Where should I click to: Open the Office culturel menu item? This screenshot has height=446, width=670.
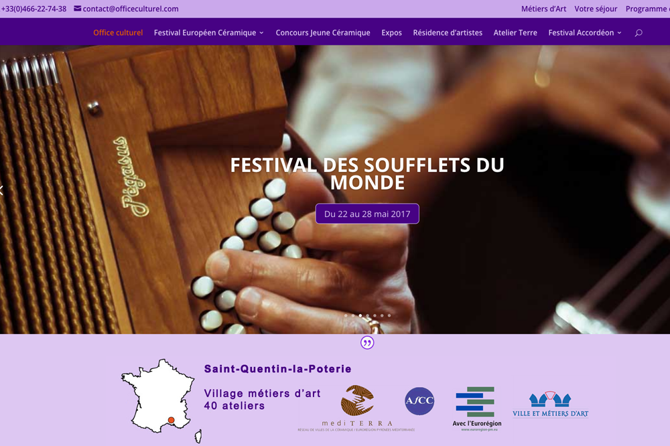[x=118, y=33]
